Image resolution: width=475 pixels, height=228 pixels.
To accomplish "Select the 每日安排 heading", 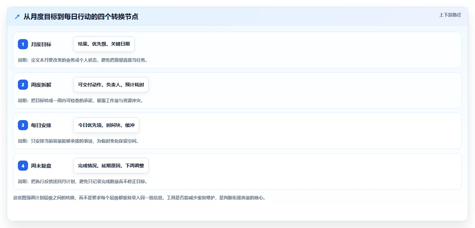I will point(41,125).
